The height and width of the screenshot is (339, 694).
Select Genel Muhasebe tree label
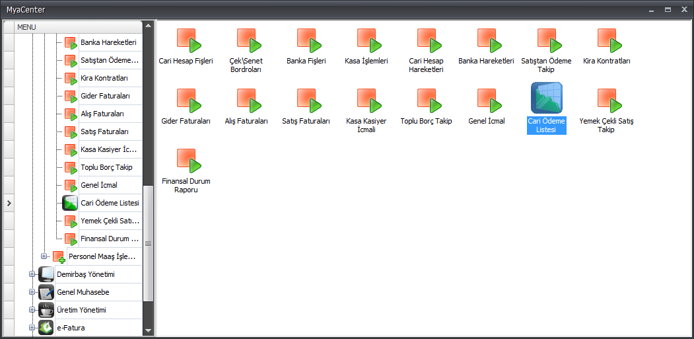[83, 292]
